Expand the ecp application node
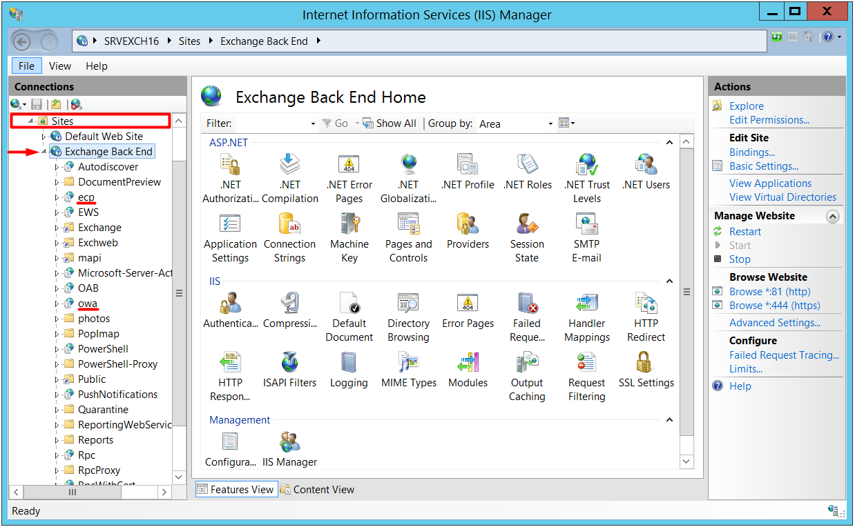Screen dimensions: 855x527 coord(57,197)
